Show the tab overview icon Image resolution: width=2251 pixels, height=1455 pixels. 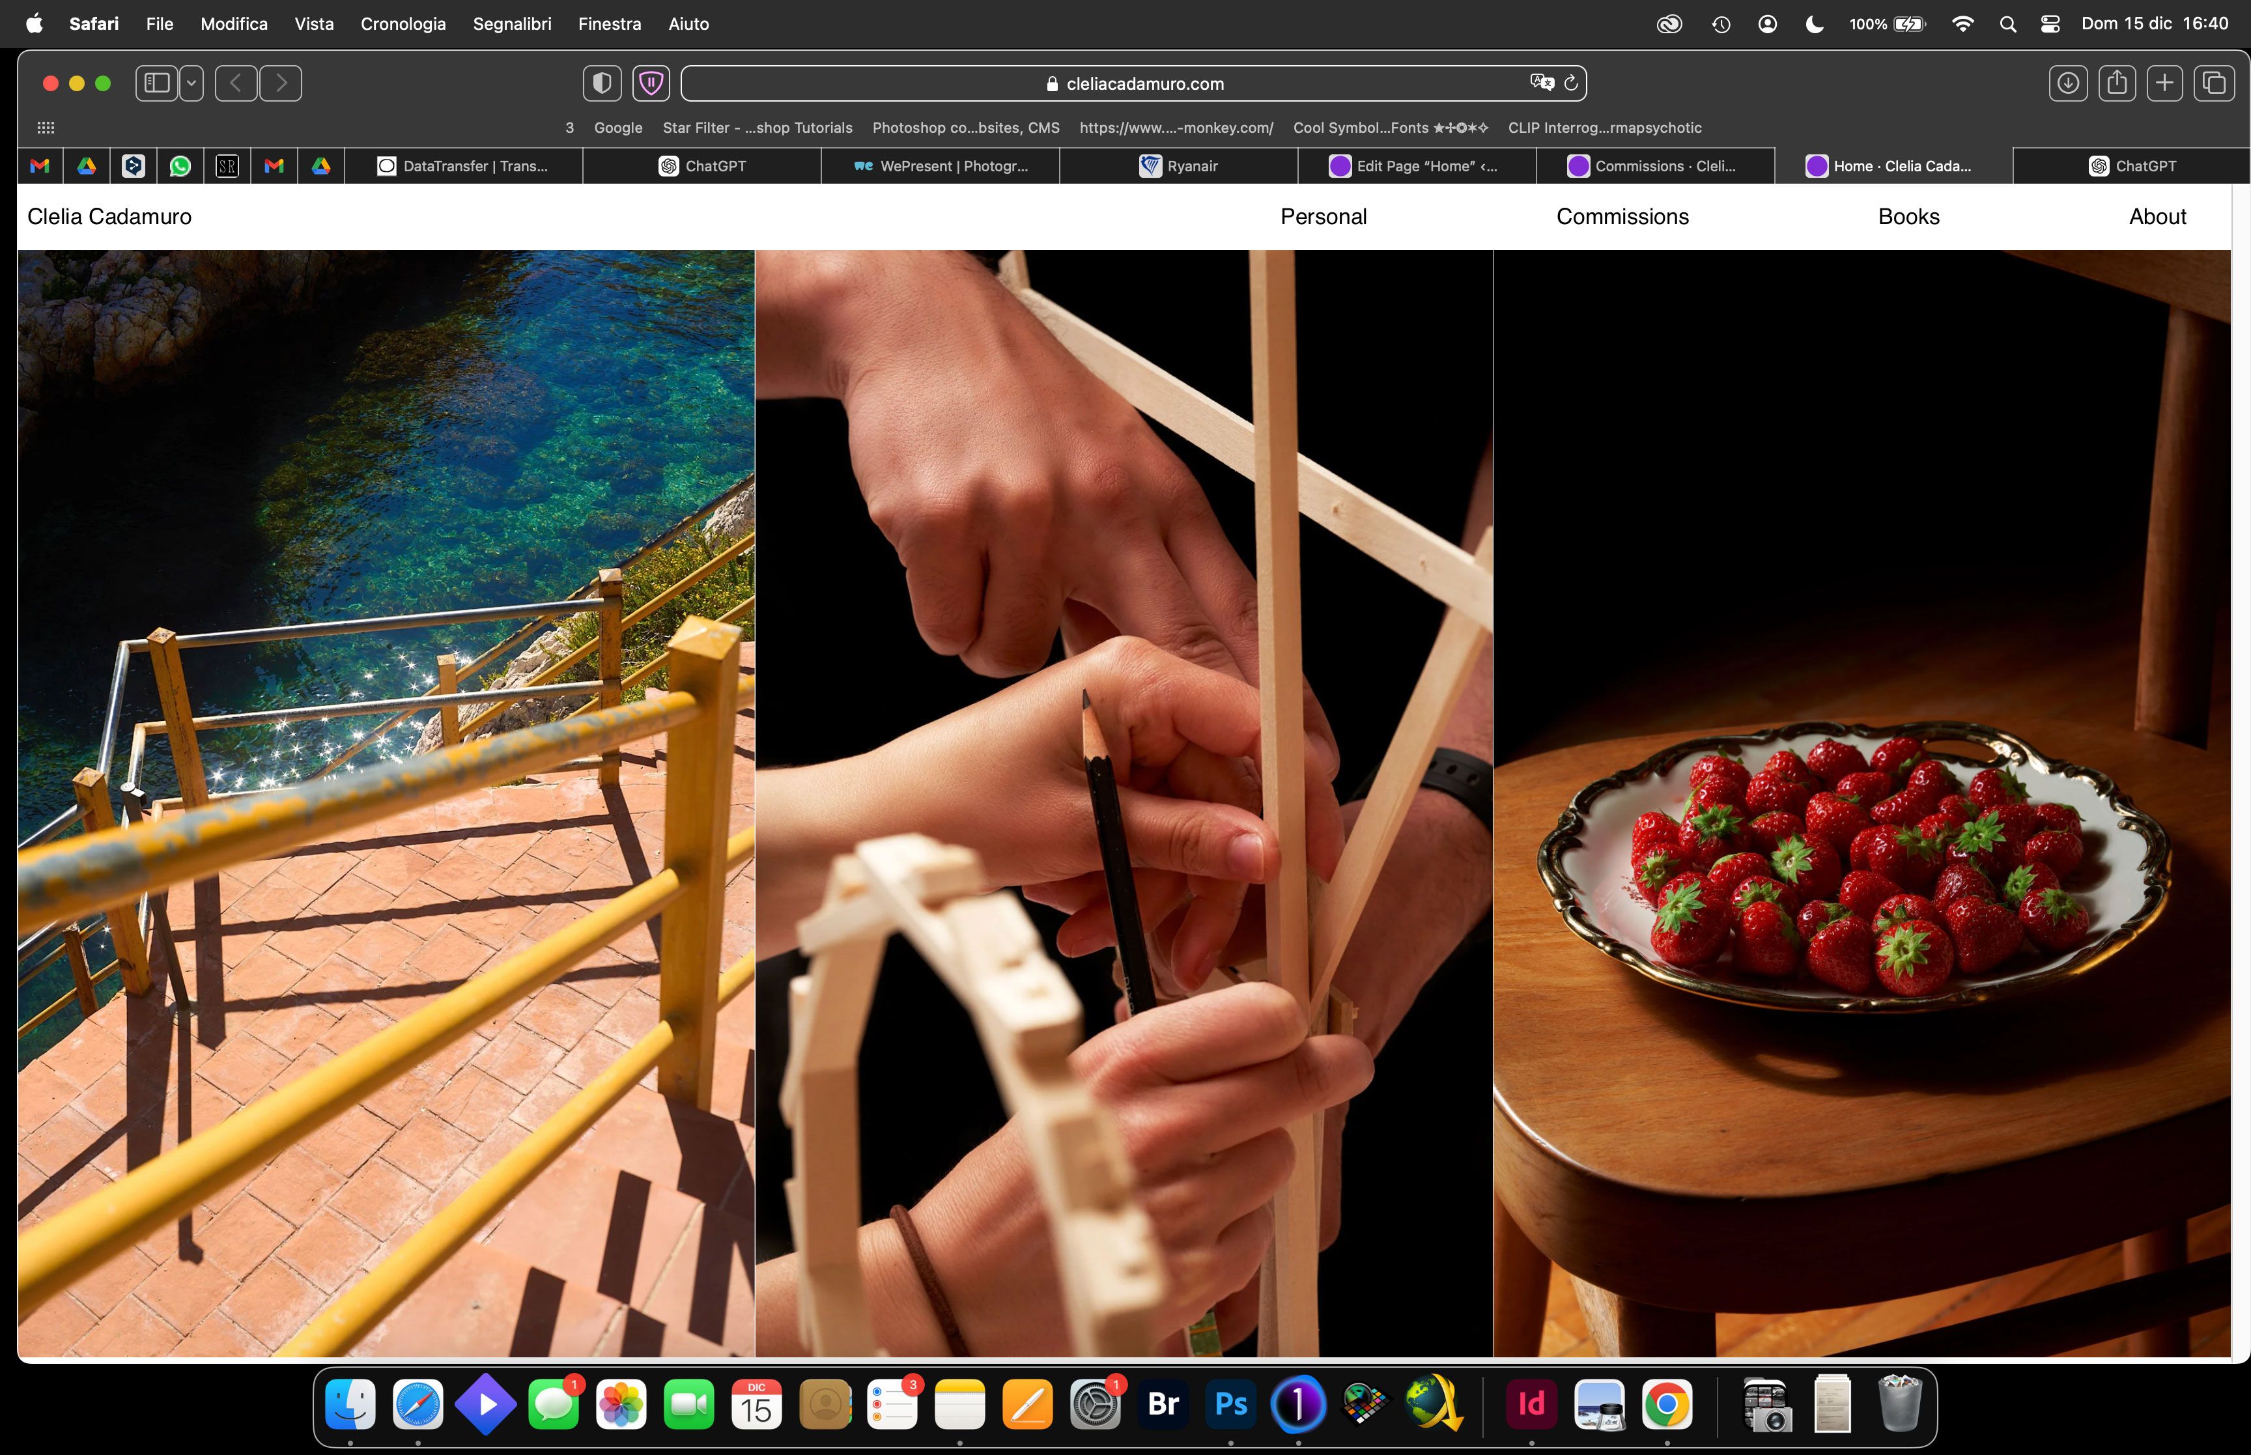[x=2214, y=83]
